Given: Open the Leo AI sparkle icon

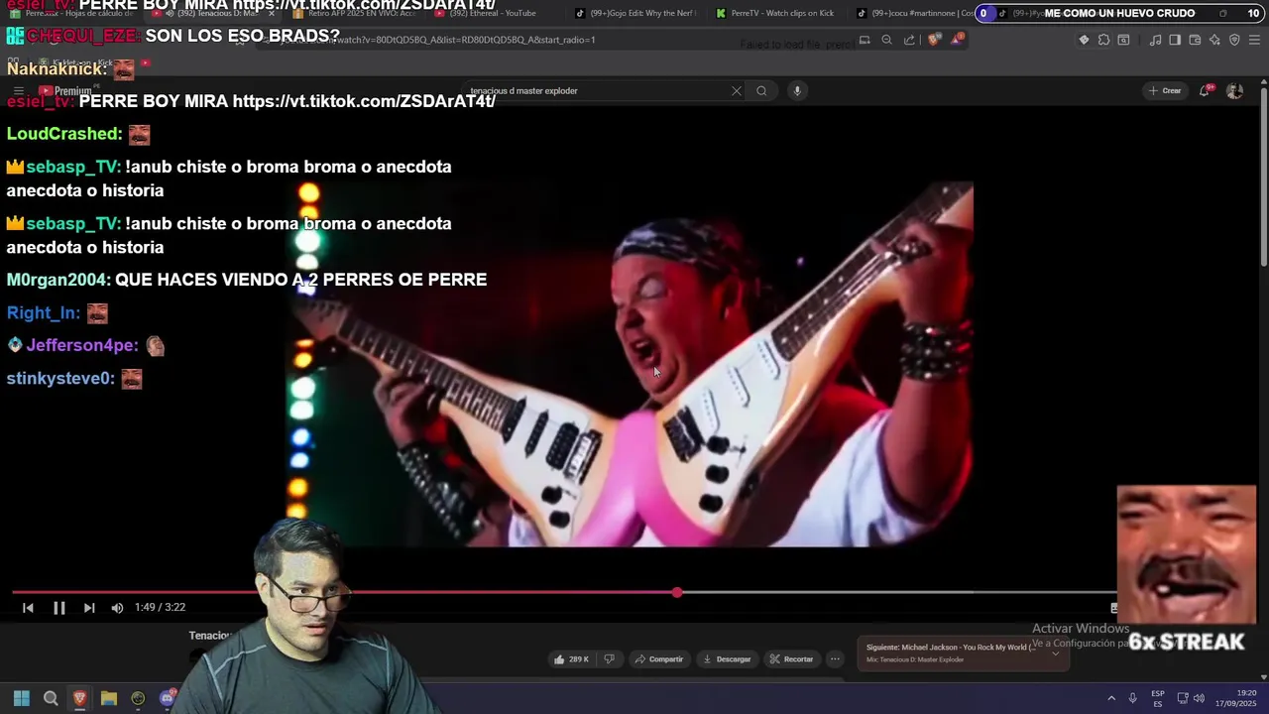Looking at the screenshot, I should 1214,40.
